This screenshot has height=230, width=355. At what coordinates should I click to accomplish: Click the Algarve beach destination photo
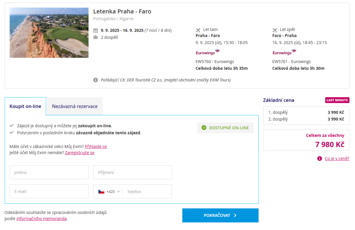[49, 33]
